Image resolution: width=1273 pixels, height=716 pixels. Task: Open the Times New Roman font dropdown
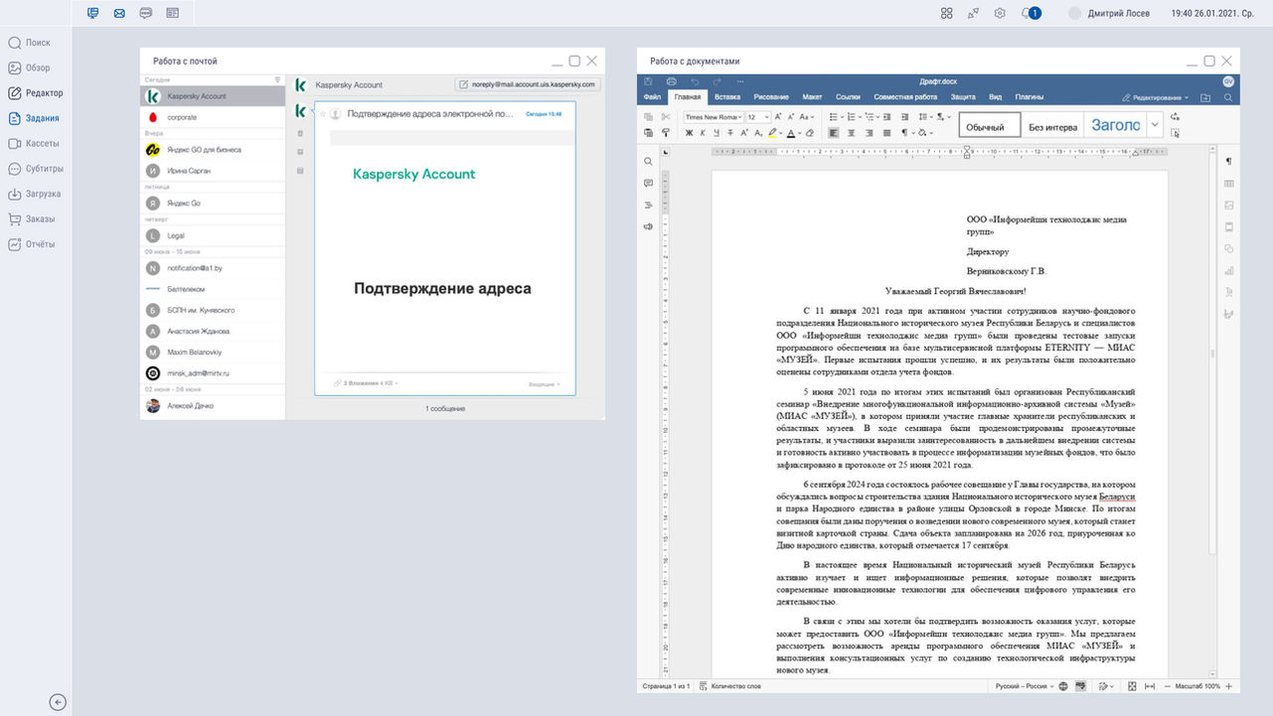(712, 117)
